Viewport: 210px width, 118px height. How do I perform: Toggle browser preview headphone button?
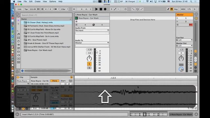click(22, 71)
